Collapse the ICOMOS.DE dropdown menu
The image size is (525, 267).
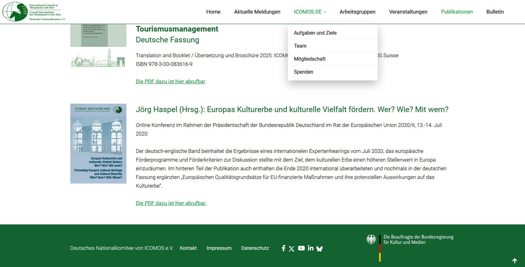pyautogui.click(x=310, y=12)
